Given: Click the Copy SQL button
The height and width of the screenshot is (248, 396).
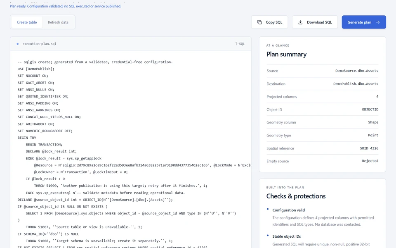Looking at the screenshot, I should (269, 22).
